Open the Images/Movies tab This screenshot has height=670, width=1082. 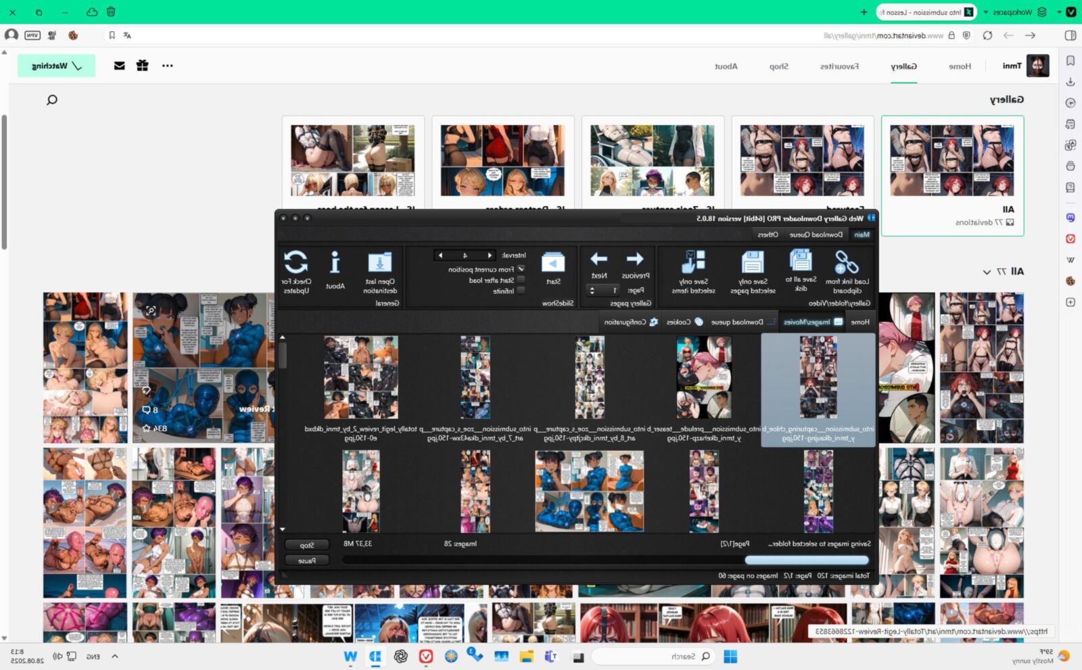(813, 322)
